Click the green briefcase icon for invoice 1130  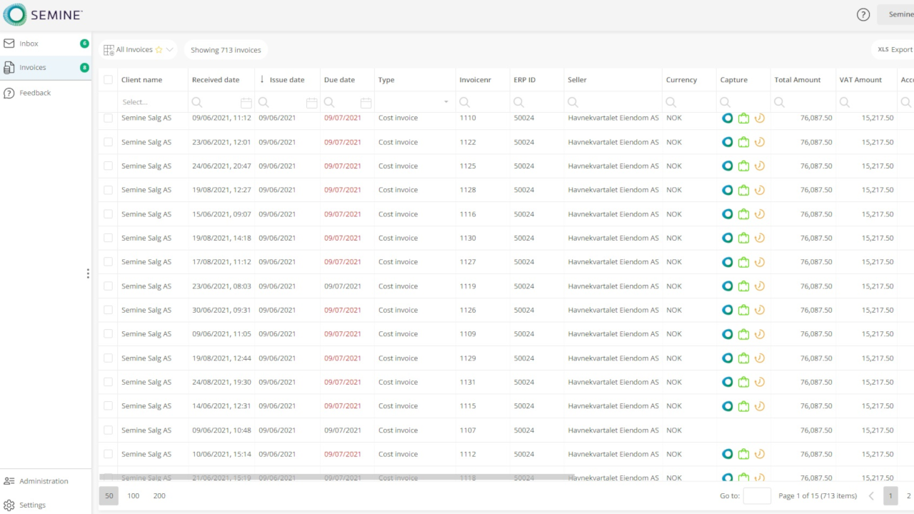pos(743,238)
